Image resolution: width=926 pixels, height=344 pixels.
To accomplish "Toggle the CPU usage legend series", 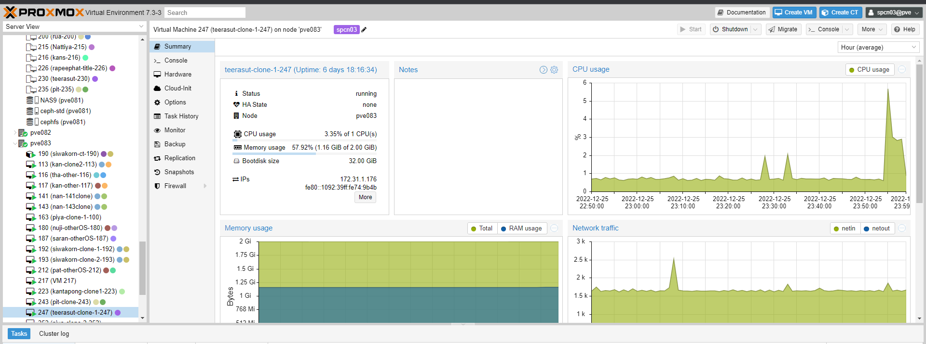I will 870,70.
